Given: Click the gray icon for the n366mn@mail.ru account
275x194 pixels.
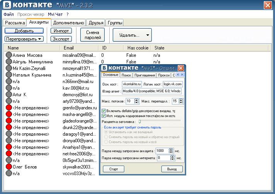Looking at the screenshot, I should tap(9, 82).
